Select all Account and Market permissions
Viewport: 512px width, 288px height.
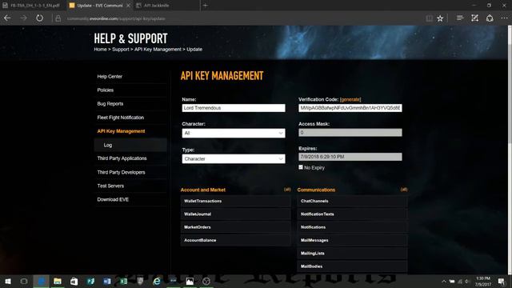(x=287, y=190)
